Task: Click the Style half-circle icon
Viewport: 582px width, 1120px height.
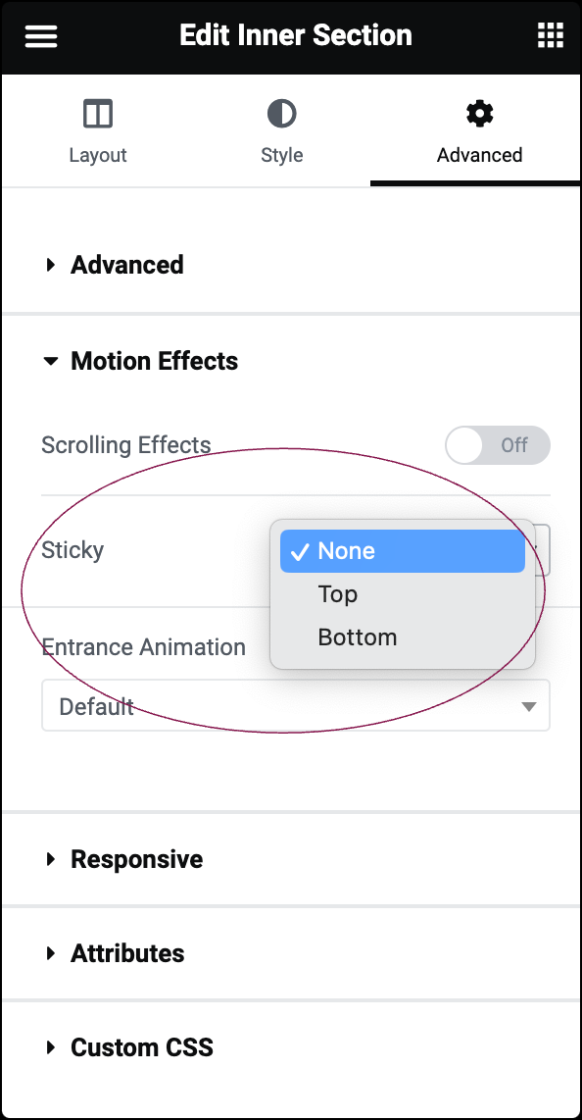Action: pos(281,113)
